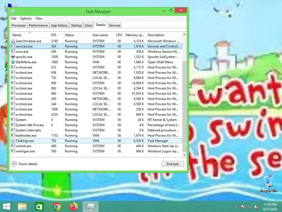Select PID 960 in the svchost.exe row

(54, 93)
